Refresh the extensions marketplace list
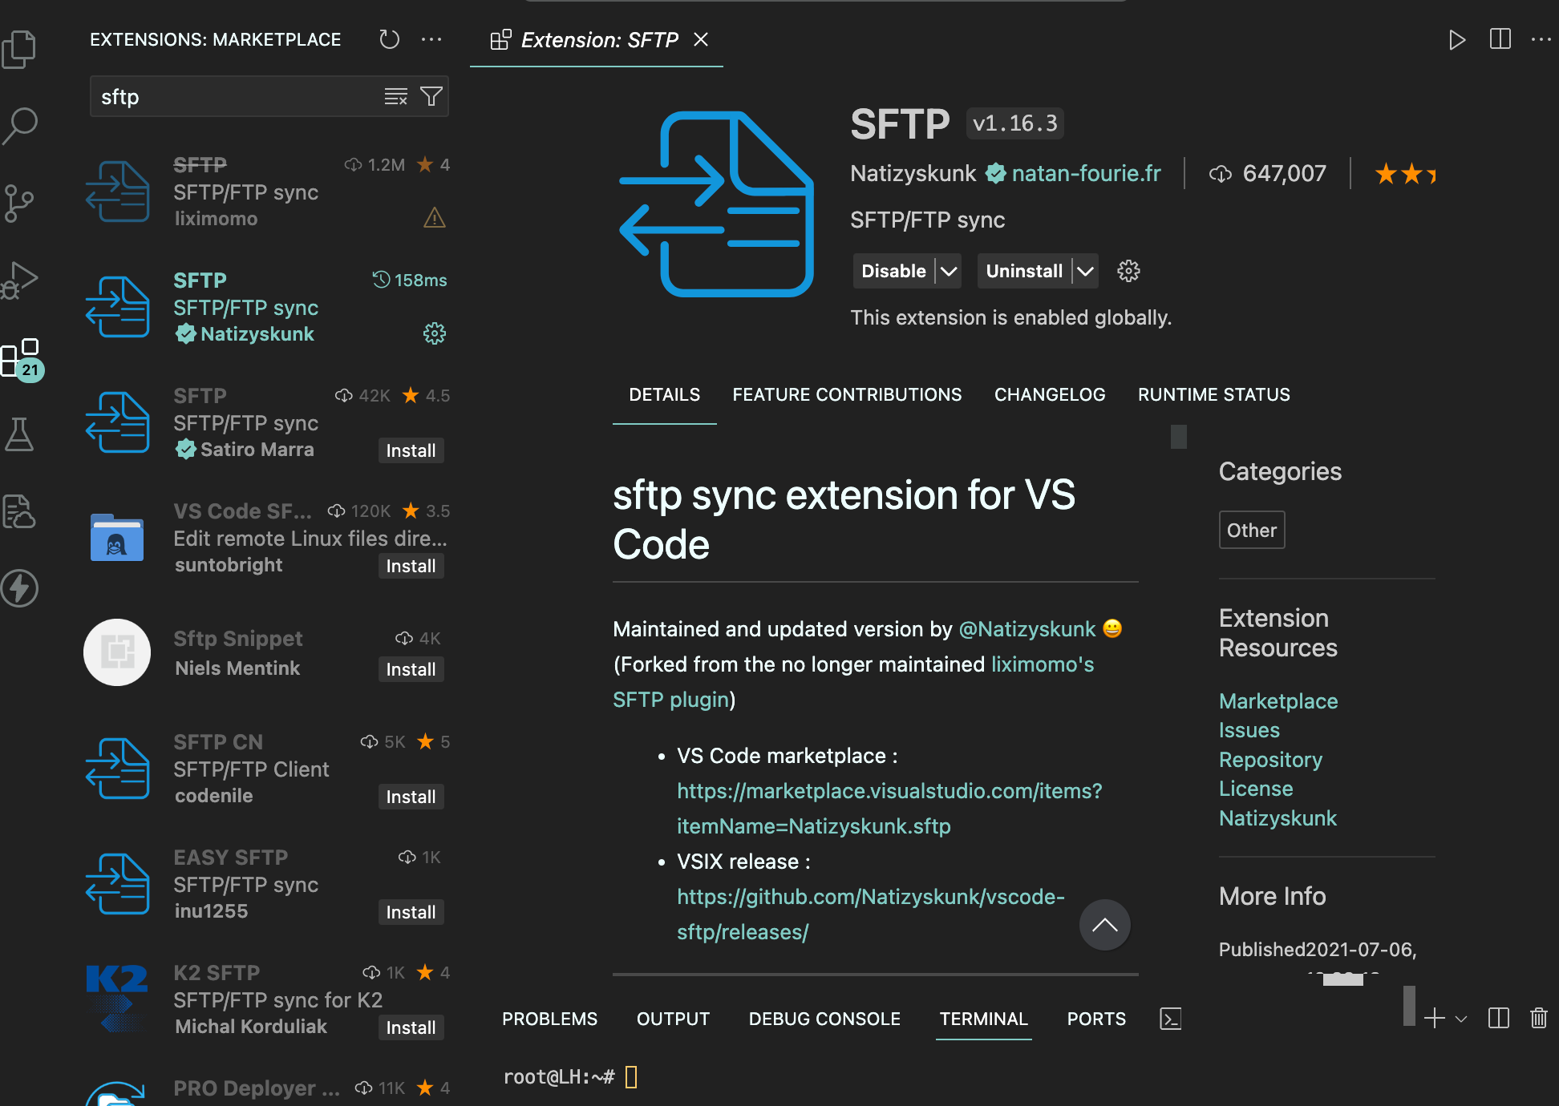Image resolution: width=1559 pixels, height=1106 pixels. [x=389, y=39]
